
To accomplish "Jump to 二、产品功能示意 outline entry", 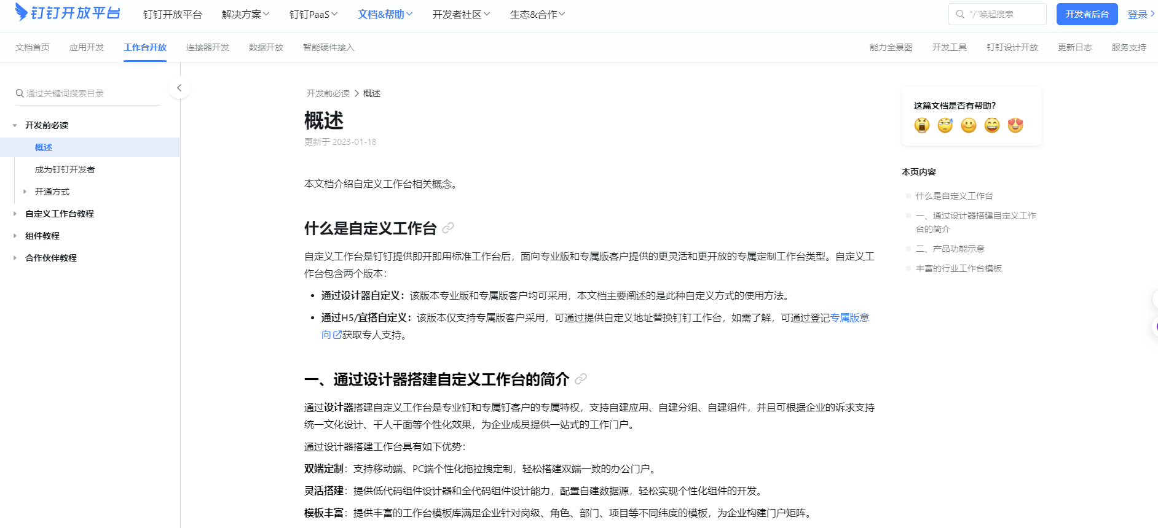I will click(950, 249).
